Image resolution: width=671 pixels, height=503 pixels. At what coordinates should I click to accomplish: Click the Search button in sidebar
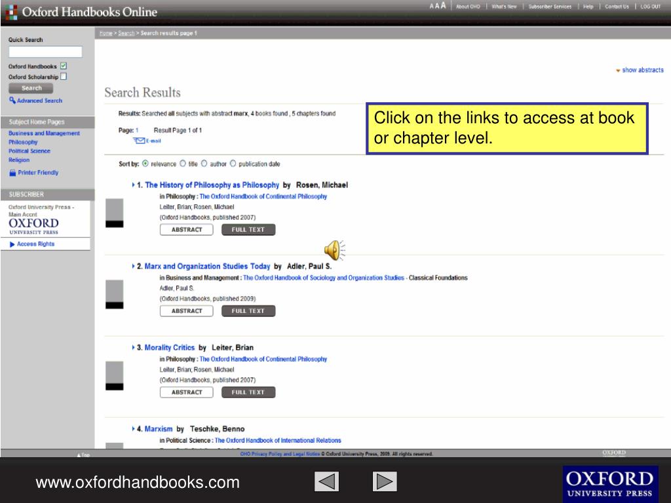point(31,88)
